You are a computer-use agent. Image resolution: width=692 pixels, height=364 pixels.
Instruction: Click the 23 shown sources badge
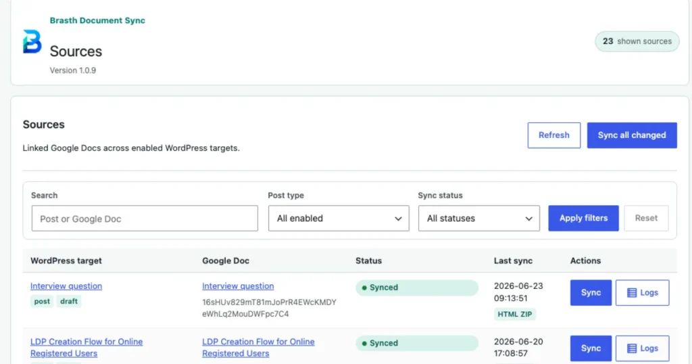click(x=637, y=41)
